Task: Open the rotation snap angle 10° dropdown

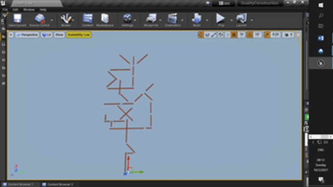Action: click(x=257, y=35)
